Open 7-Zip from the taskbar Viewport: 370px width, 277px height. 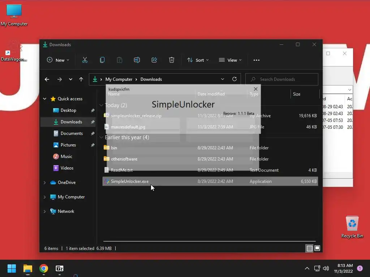point(60,268)
